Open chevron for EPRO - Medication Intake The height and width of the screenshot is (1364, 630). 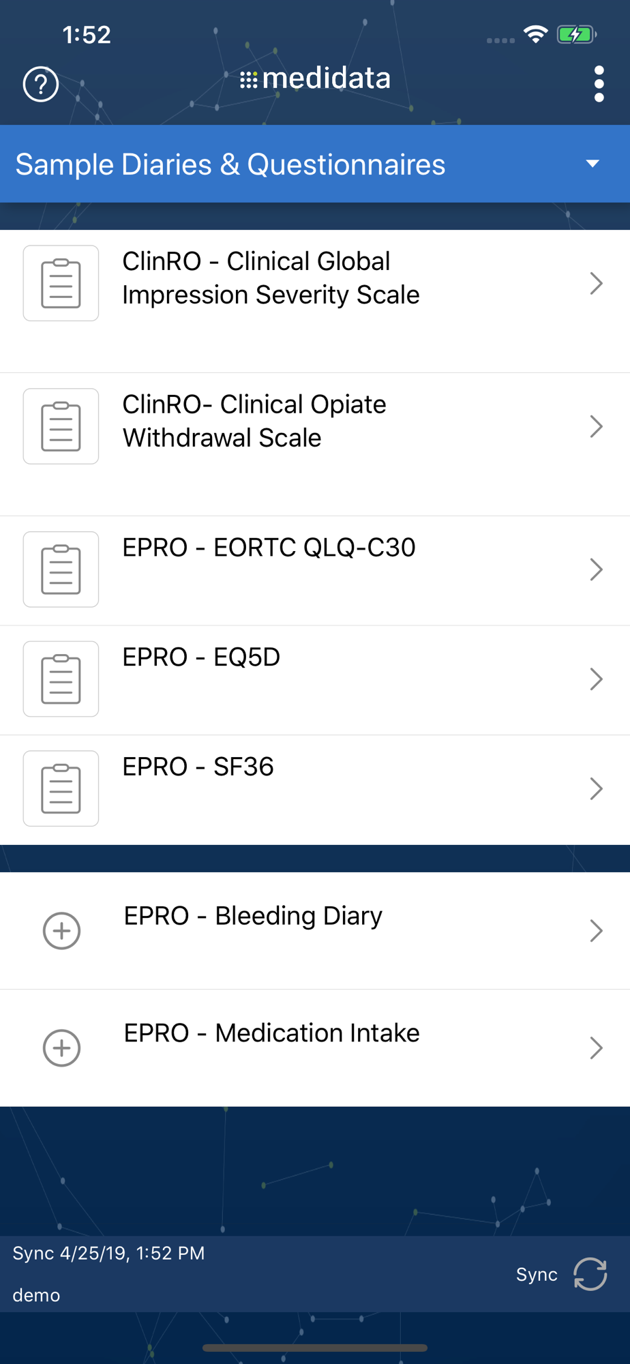pos(596,1048)
